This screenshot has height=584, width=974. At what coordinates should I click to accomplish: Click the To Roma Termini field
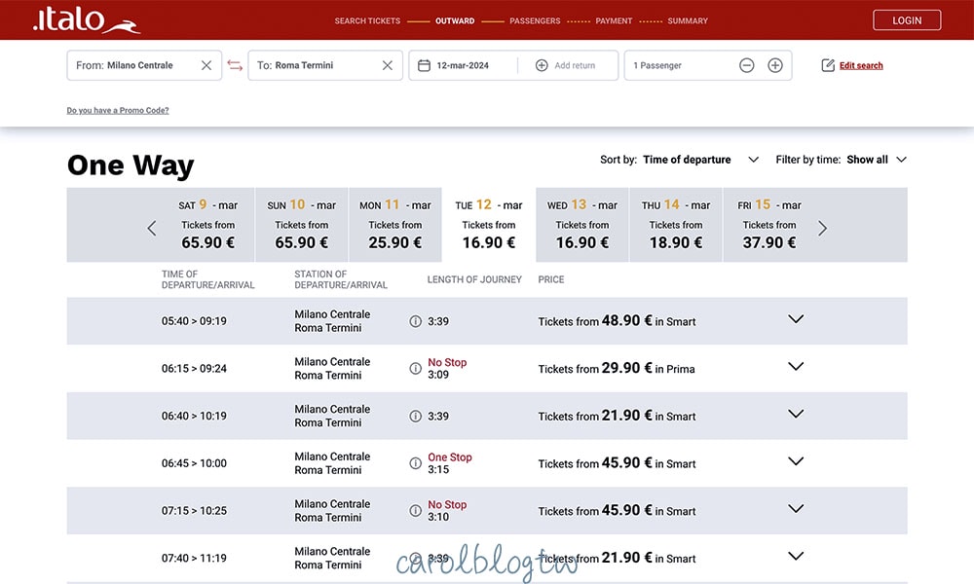325,65
